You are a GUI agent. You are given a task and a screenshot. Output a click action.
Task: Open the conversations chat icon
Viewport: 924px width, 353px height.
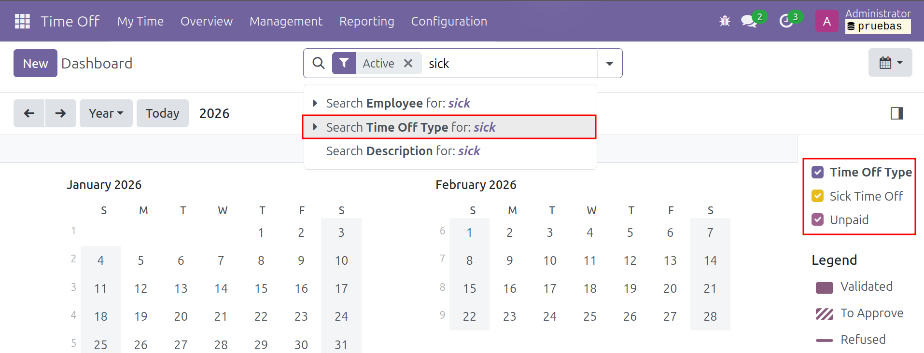point(749,21)
